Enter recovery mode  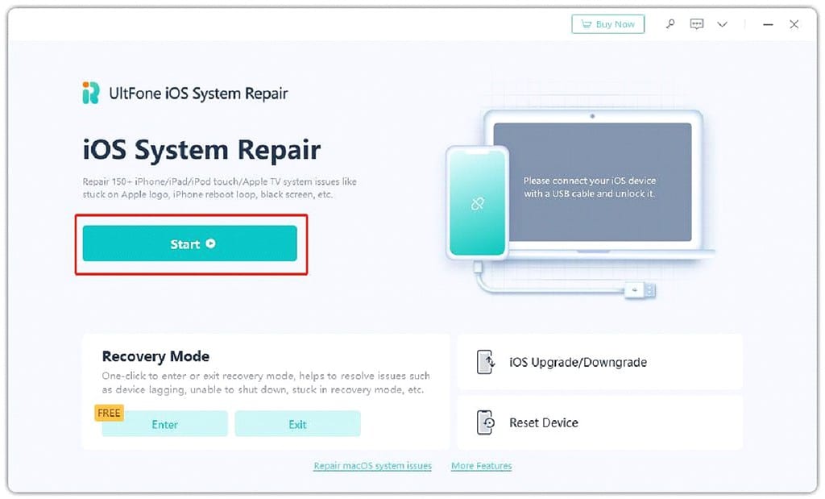coord(164,424)
